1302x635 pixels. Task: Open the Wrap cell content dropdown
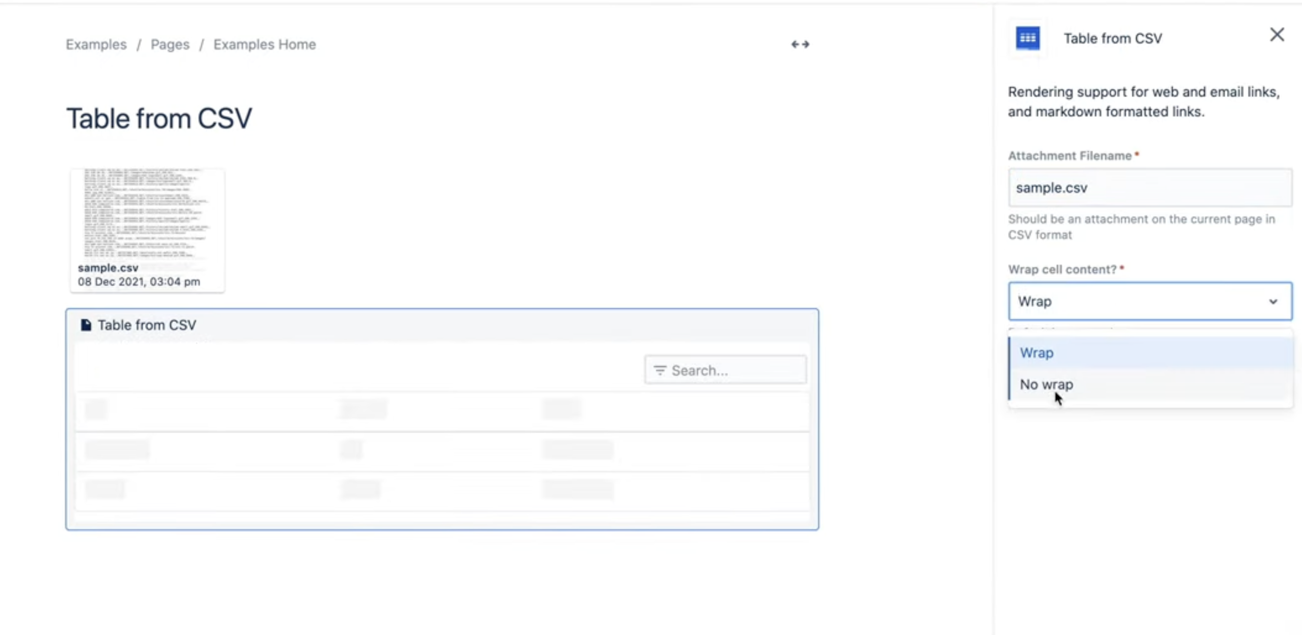pyautogui.click(x=1150, y=301)
